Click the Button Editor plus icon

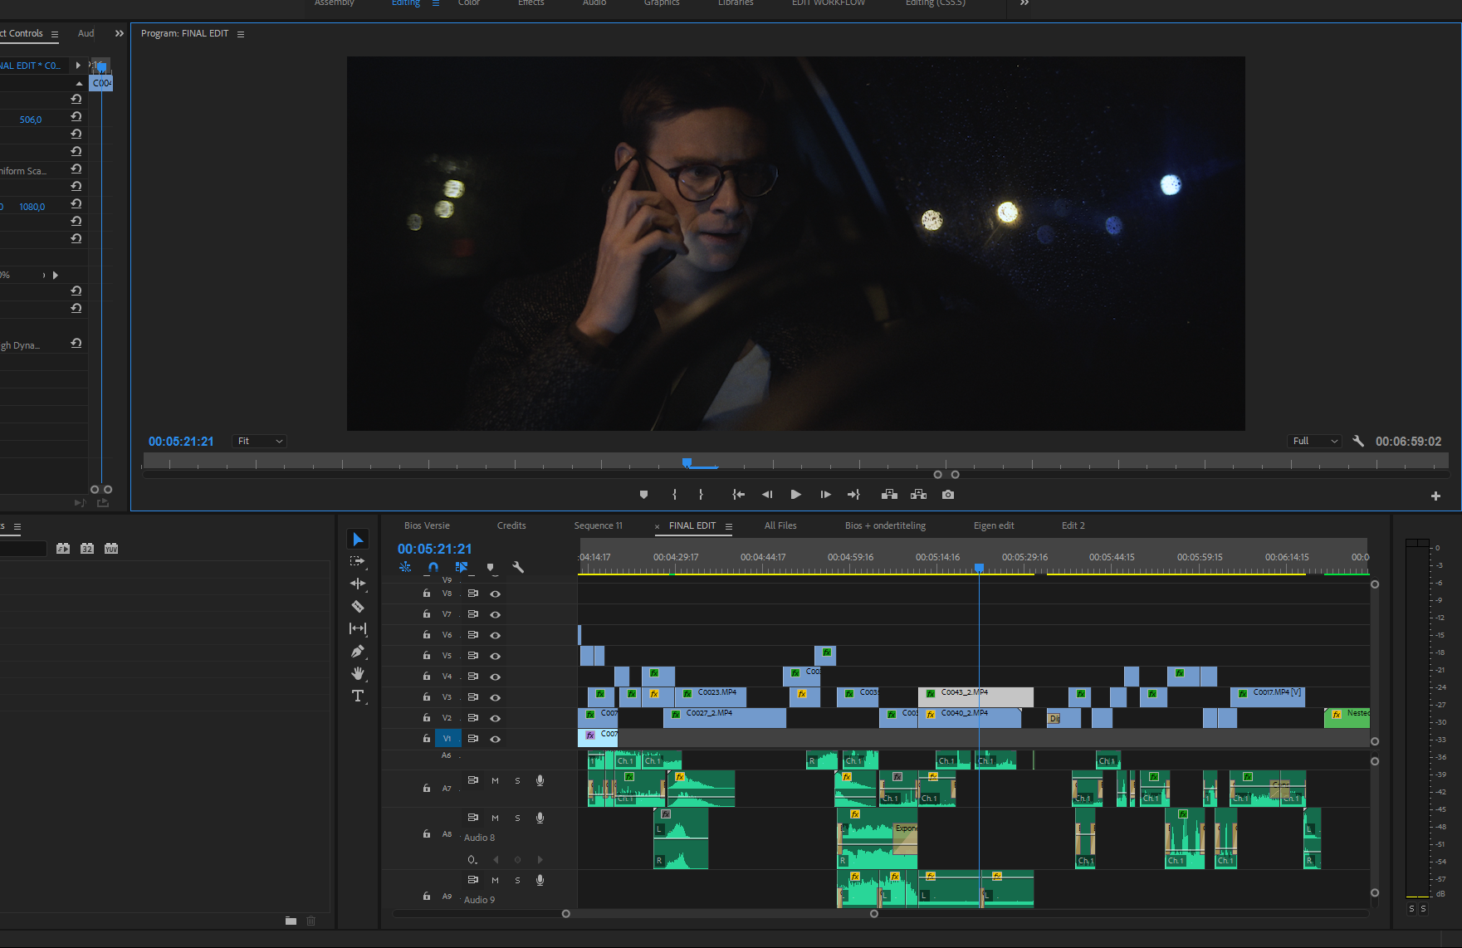coord(1435,496)
